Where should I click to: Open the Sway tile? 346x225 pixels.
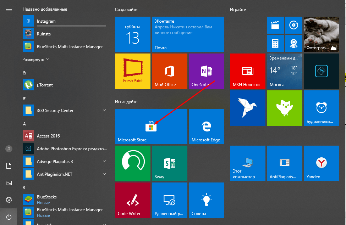pyautogui.click(x=170, y=163)
